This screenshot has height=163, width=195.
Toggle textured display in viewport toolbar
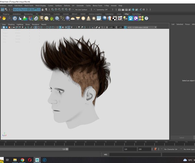69,27
